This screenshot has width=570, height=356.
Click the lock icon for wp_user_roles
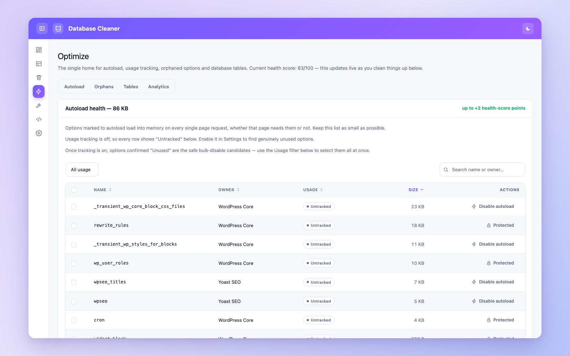[489, 263]
